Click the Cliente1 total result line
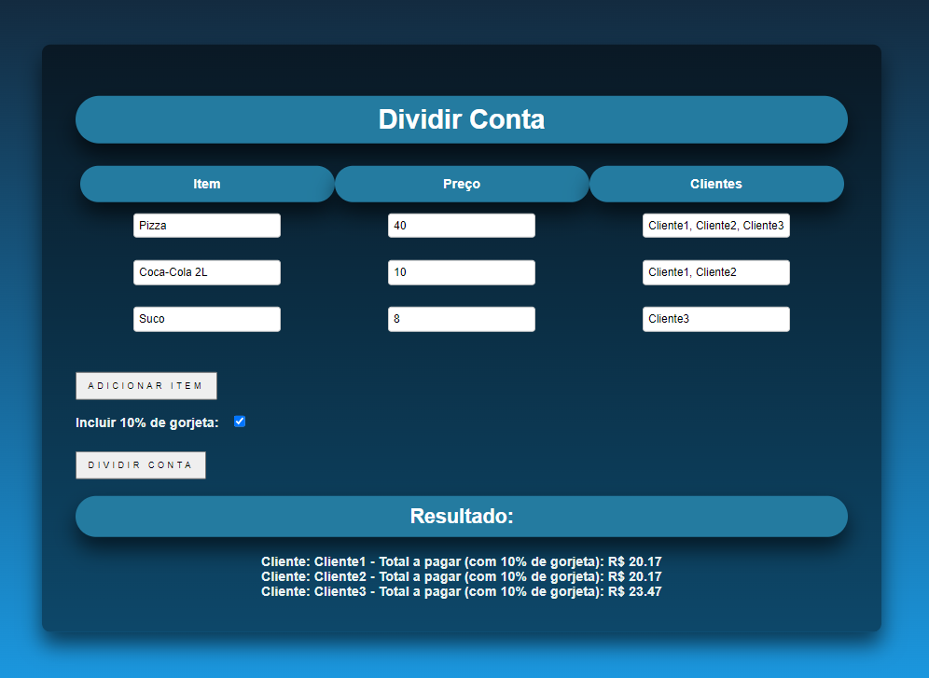 (x=462, y=561)
